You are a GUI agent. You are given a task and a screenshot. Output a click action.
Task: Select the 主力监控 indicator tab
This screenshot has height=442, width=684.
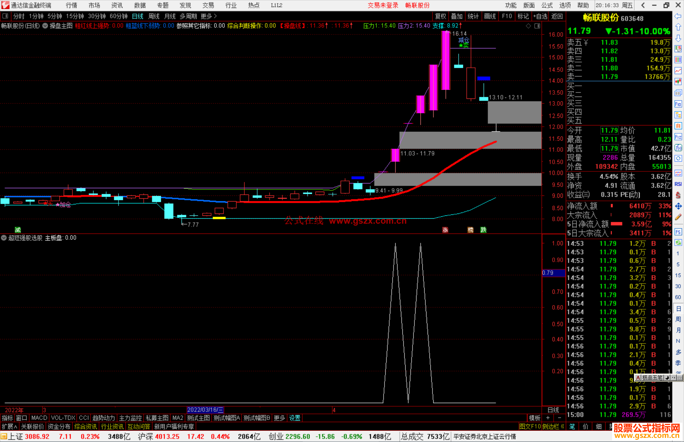click(x=130, y=418)
